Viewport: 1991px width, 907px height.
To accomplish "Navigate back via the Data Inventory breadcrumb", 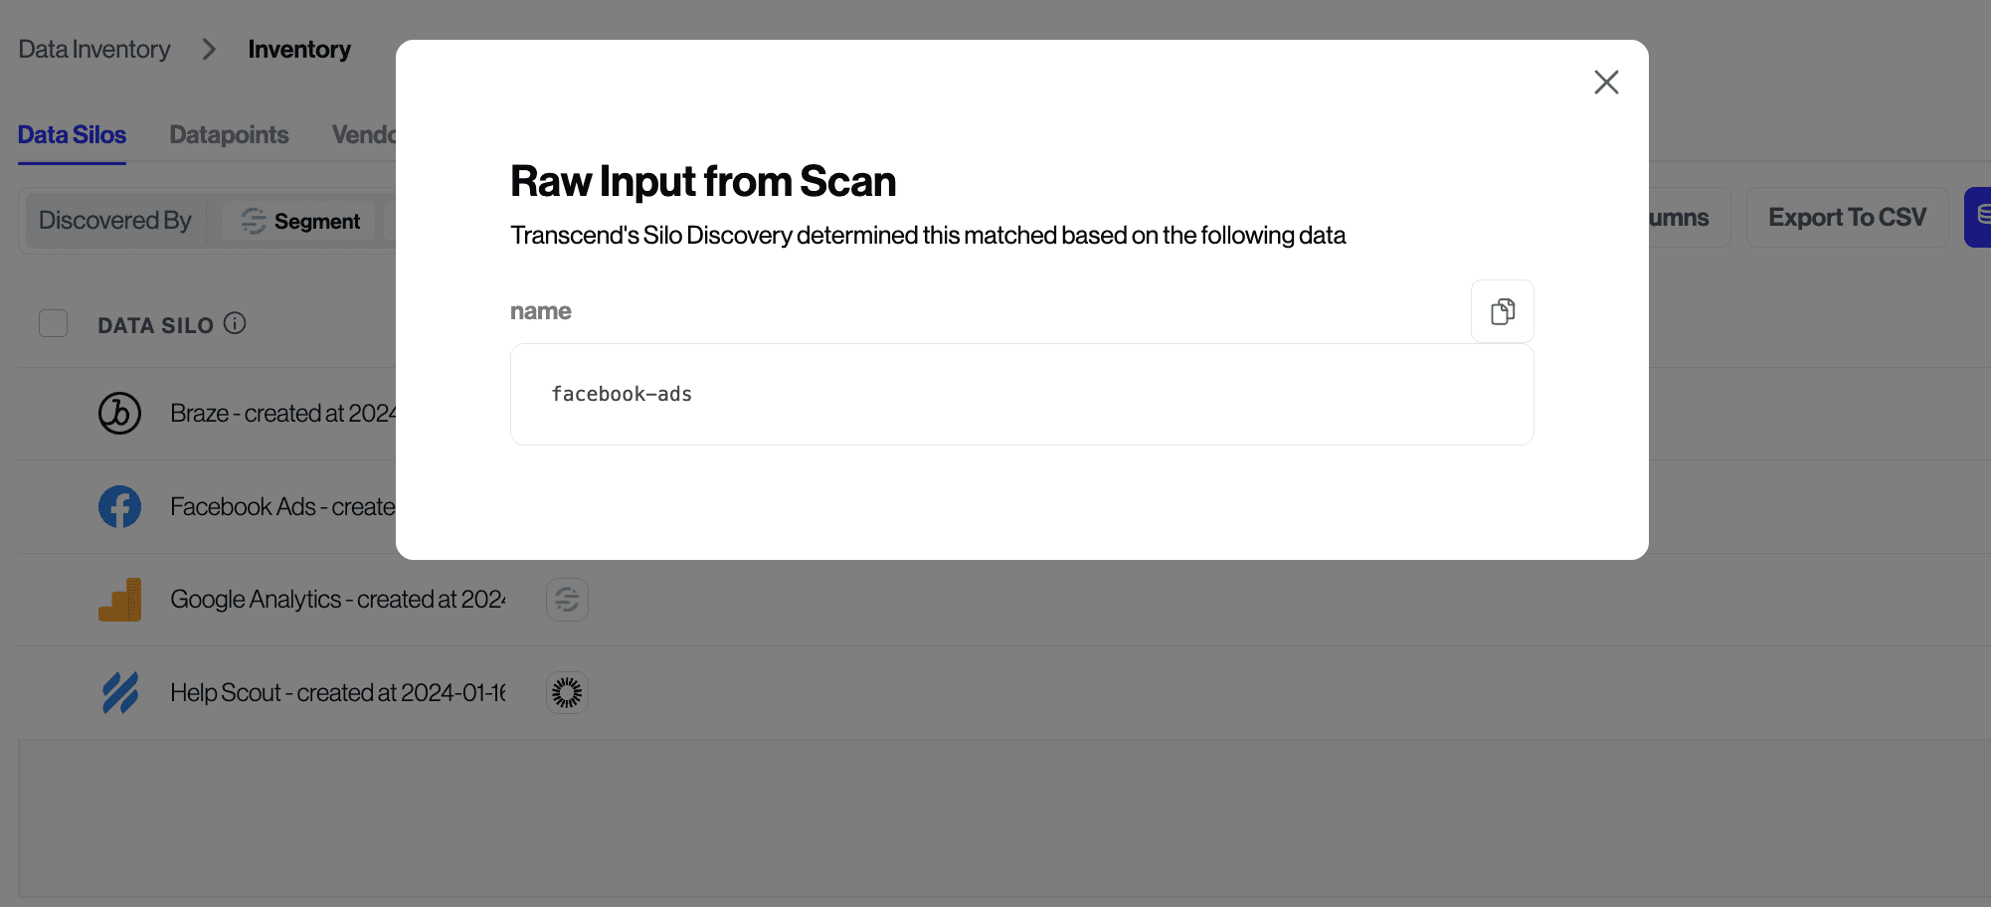I will (x=93, y=49).
